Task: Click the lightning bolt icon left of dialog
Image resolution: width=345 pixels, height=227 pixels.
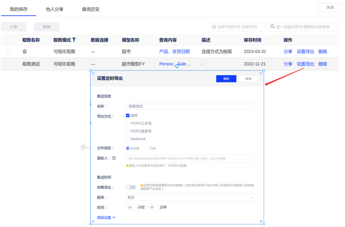Action: pos(83,147)
